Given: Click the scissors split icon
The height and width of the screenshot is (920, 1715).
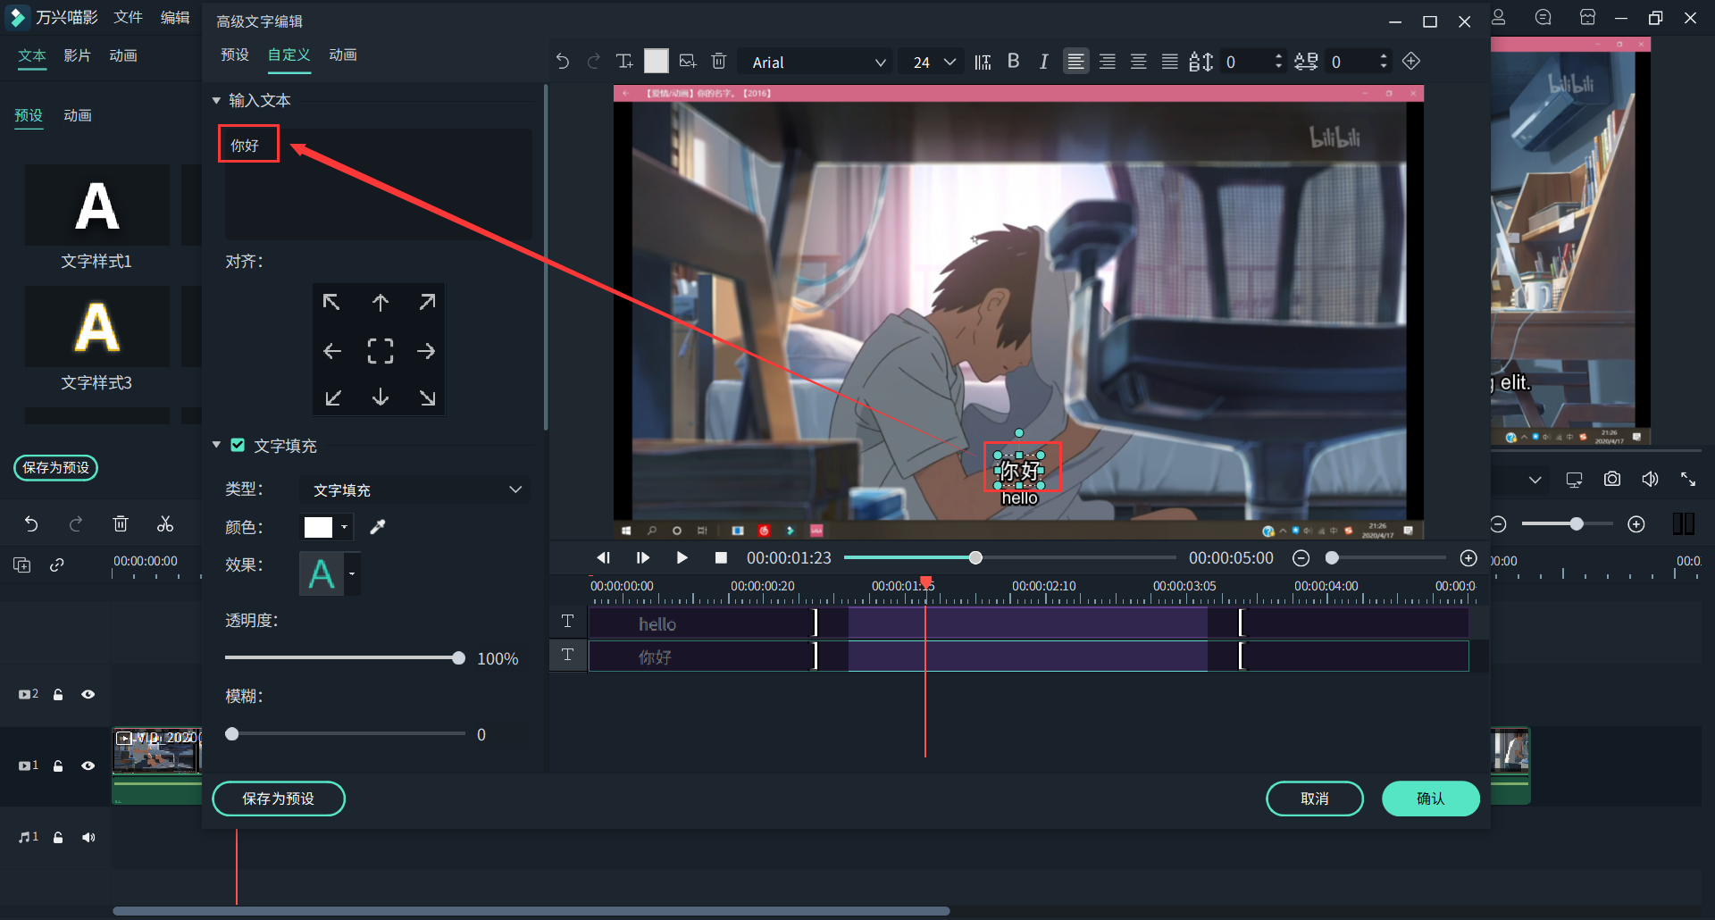Looking at the screenshot, I should 165,524.
